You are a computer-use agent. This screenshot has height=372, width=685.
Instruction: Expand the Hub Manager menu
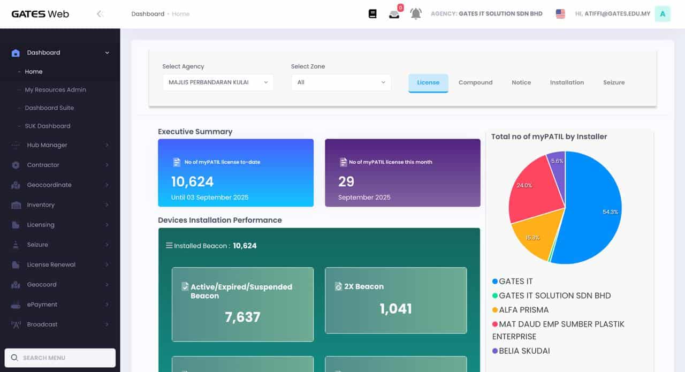(x=48, y=145)
